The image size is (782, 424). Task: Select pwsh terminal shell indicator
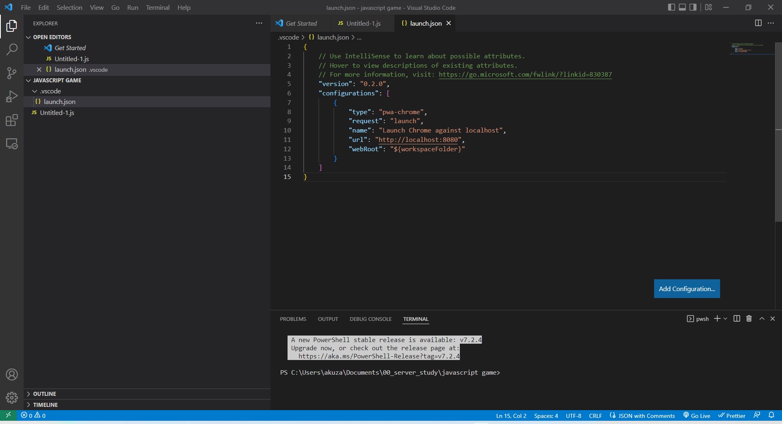[698, 319]
